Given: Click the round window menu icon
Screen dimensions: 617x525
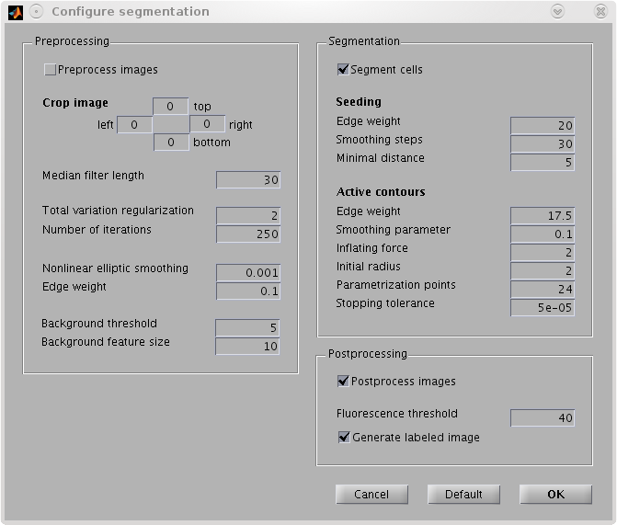Looking at the screenshot, I should 36,12.
